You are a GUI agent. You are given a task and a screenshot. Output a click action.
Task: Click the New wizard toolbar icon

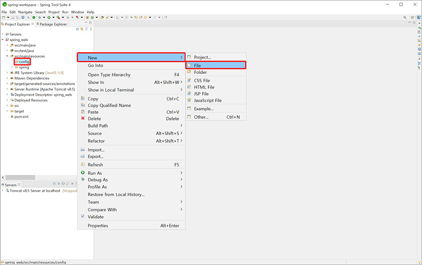[x=4, y=17]
